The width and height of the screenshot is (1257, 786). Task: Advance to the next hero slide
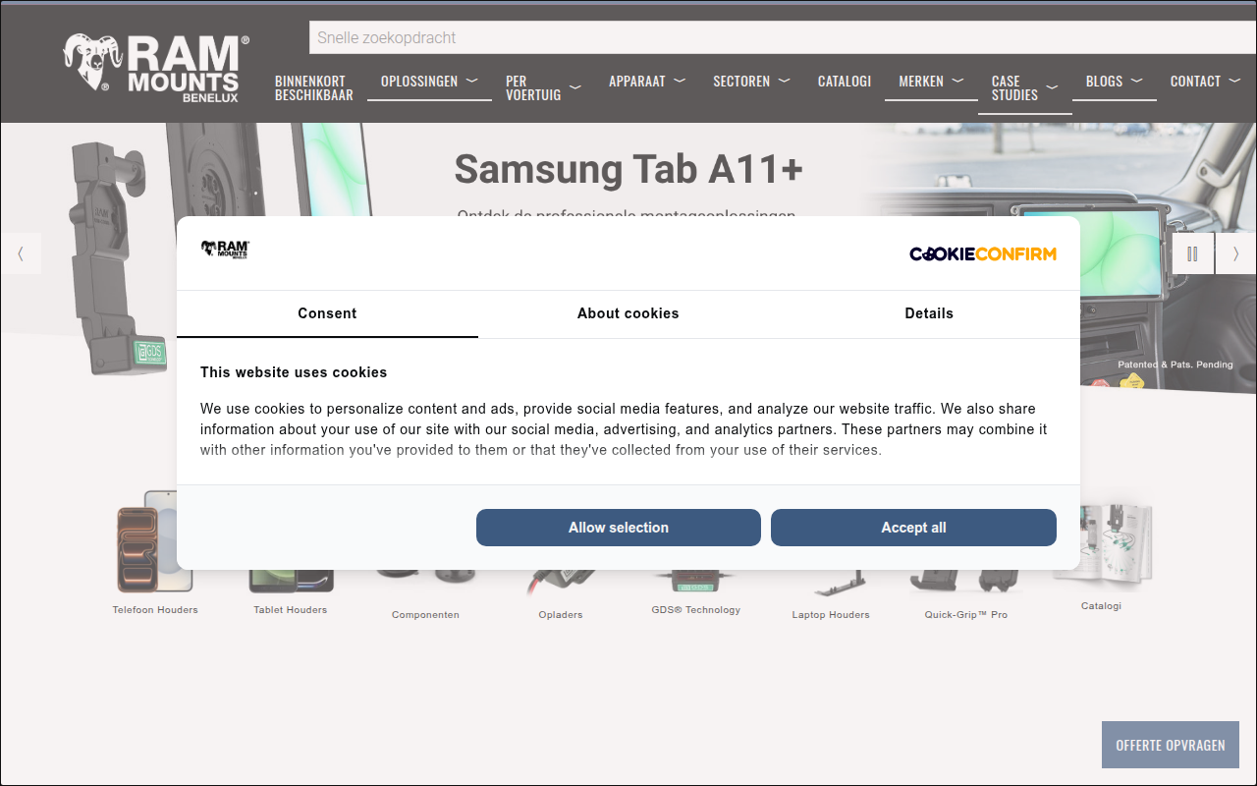click(x=1235, y=253)
